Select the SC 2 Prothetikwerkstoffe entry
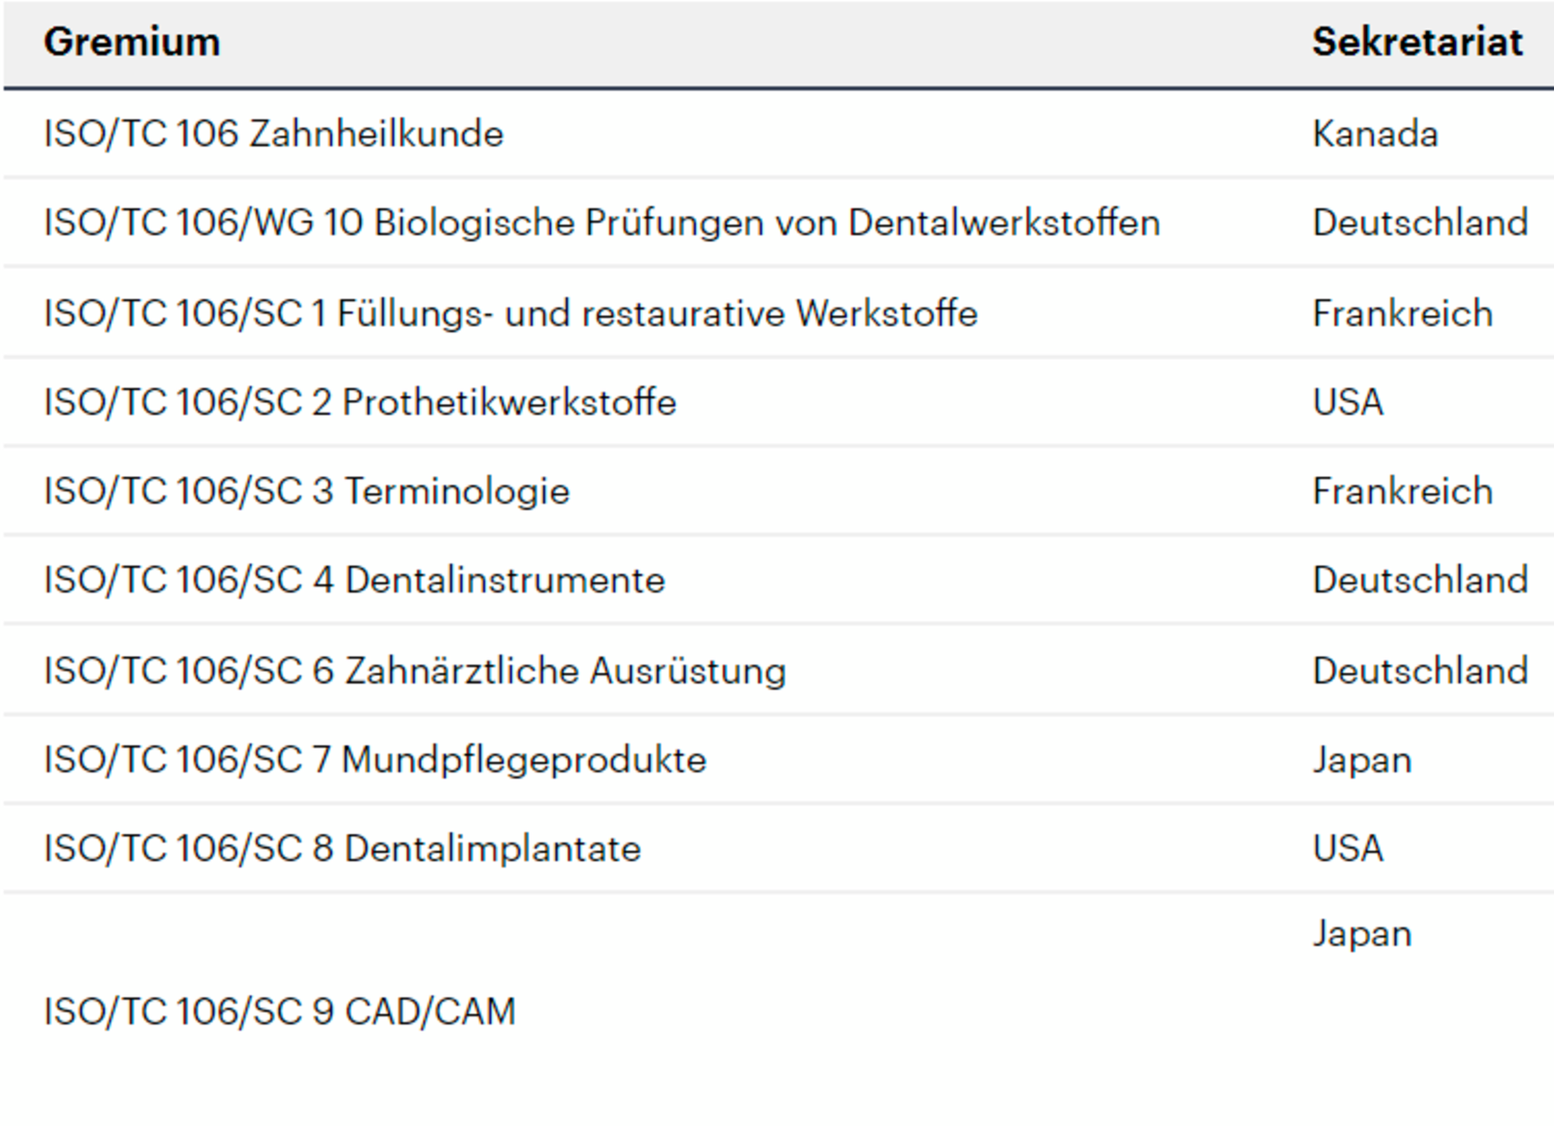The height and width of the screenshot is (1126, 1554). (360, 402)
